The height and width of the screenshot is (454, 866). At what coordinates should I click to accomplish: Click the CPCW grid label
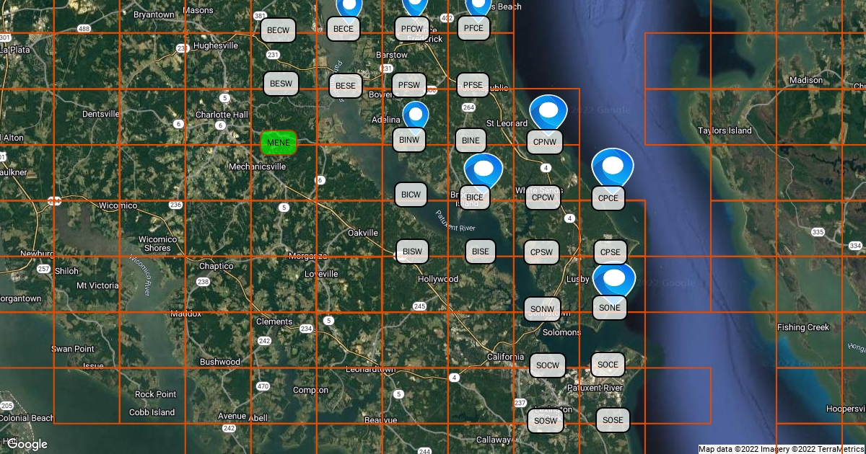(x=543, y=197)
